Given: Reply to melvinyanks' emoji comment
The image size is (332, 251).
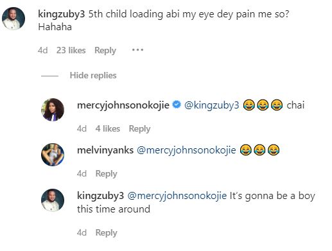Looking at the screenshot, I should click(x=107, y=174).
